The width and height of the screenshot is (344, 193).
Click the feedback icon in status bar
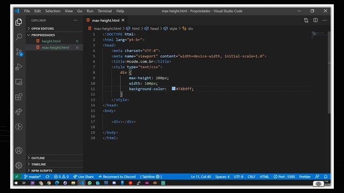317,176
